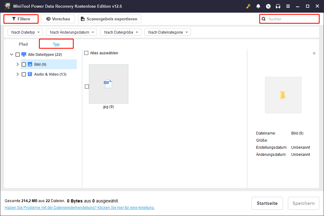The height and width of the screenshot is (216, 324).
Task: Open the data recovery help link
Action: tap(80, 208)
